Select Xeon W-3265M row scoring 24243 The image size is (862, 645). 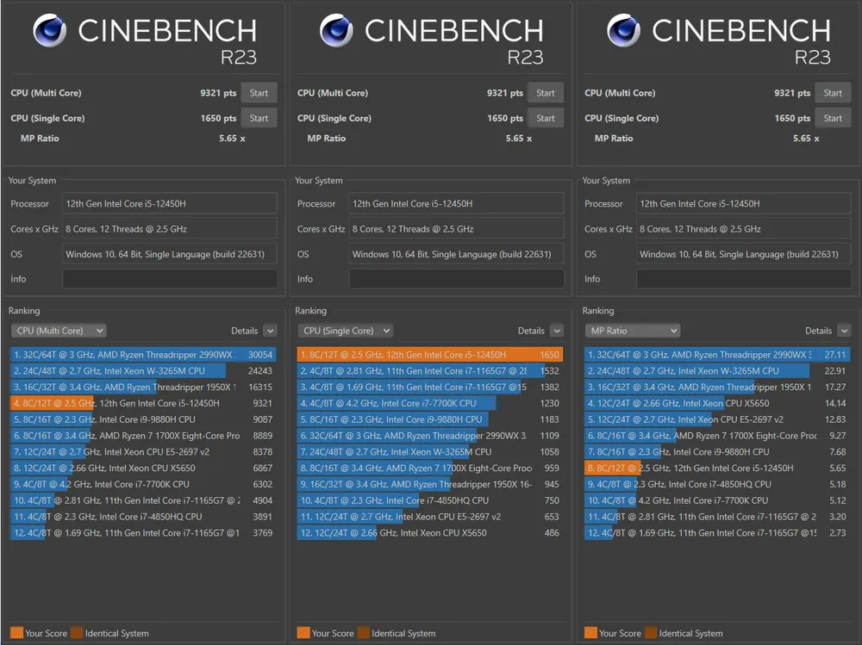[x=142, y=371]
